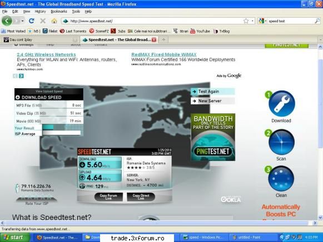Click the next ad arrow icon
Image resolution: width=323 pixels, height=242 pixels.
point(21,76)
